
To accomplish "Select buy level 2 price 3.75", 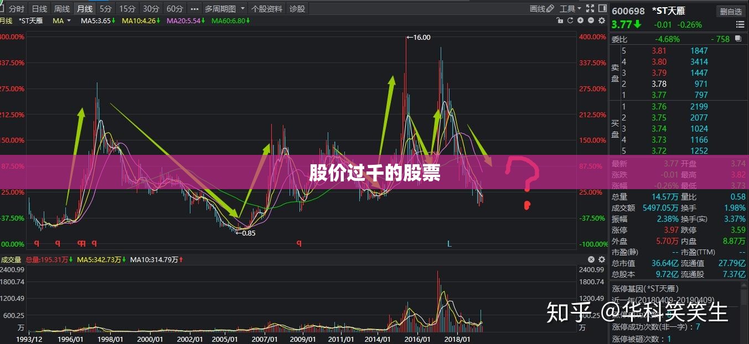I will point(659,117).
